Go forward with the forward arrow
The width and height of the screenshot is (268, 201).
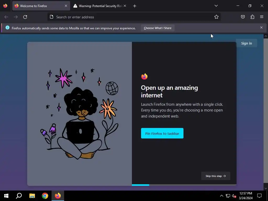tap(16, 17)
